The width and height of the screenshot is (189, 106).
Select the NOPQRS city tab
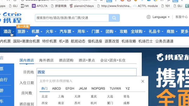point(98,89)
